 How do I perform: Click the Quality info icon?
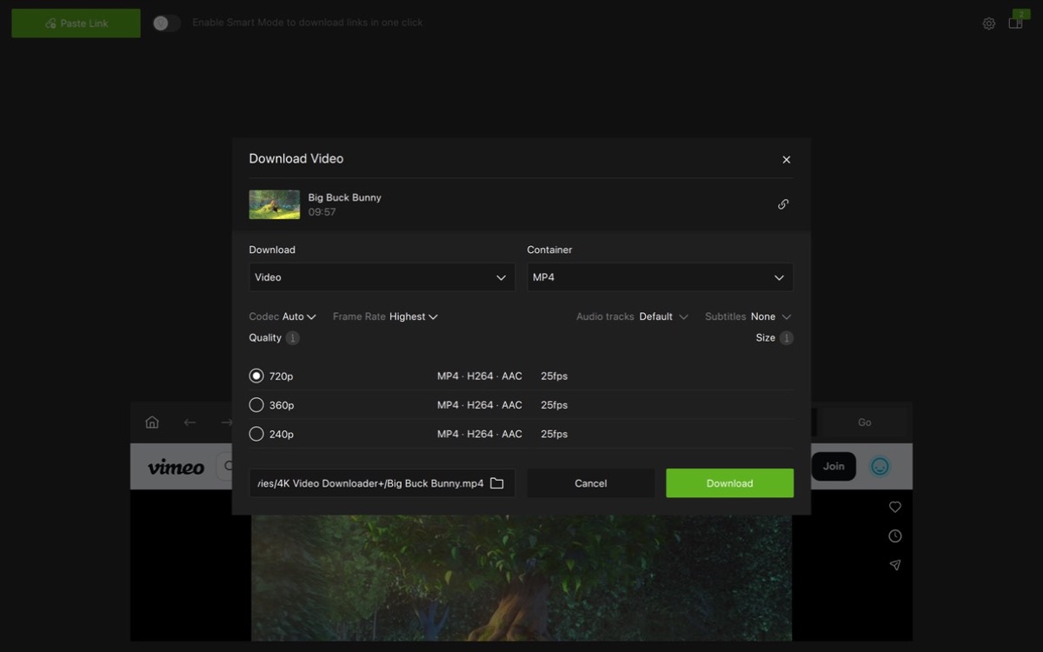pos(293,338)
